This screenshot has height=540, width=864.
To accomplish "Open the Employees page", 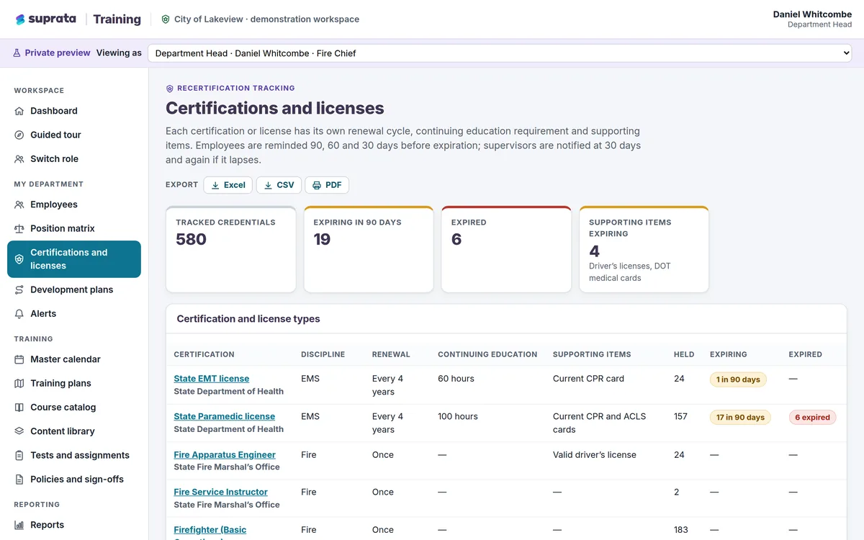I will click(x=74, y=204).
